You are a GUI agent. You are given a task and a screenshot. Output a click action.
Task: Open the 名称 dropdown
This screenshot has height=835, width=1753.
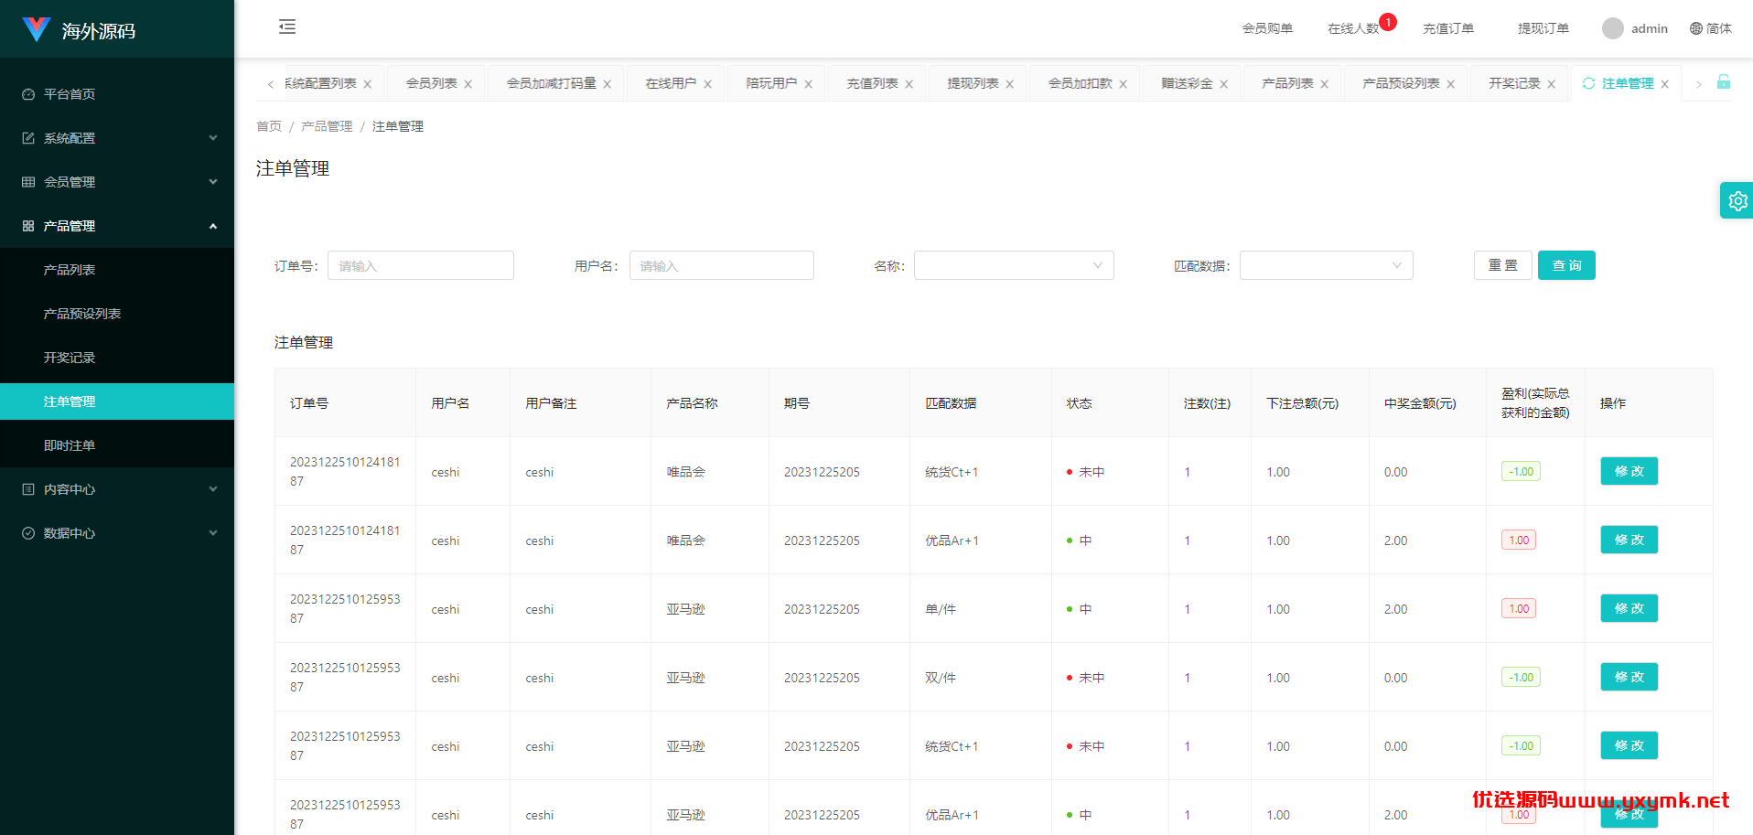tap(1014, 265)
